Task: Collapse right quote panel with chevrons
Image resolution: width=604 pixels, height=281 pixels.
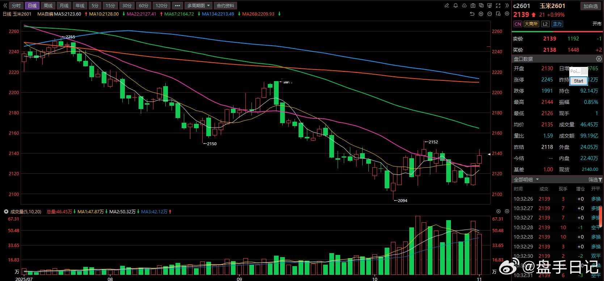Action: pos(507,5)
